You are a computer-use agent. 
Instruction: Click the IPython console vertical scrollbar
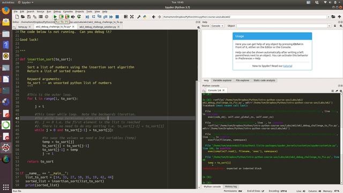pyautogui.click(x=341, y=138)
